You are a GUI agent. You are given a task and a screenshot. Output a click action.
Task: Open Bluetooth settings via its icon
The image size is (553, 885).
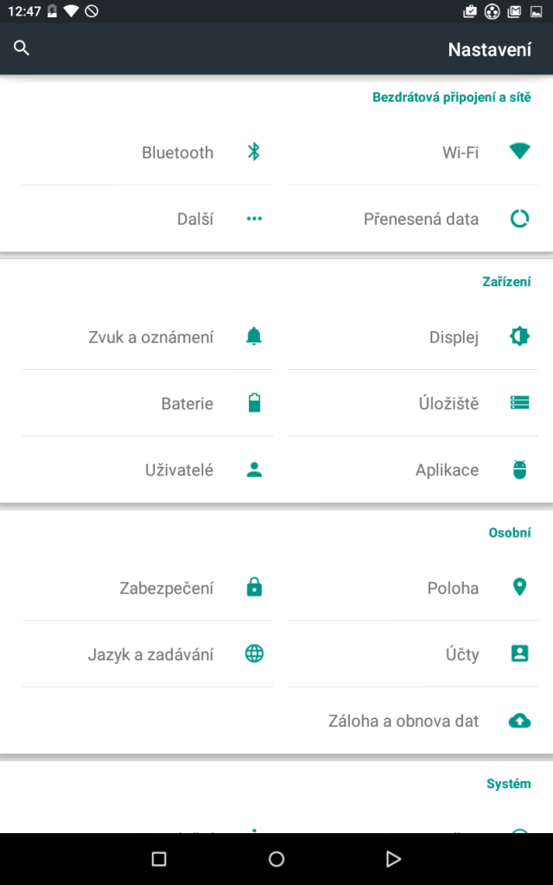tap(254, 152)
